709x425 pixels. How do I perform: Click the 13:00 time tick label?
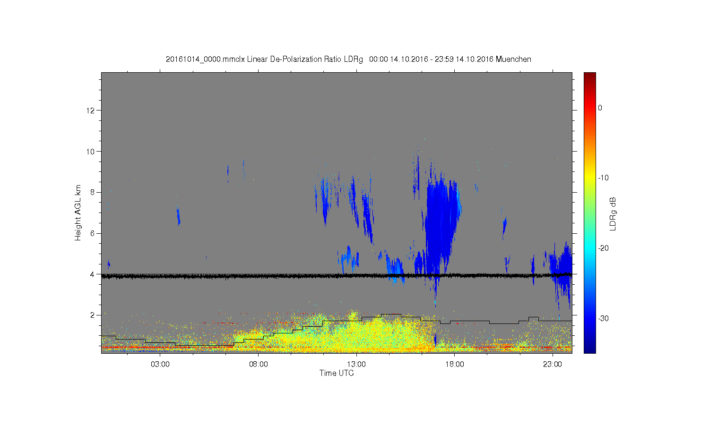tap(356, 365)
